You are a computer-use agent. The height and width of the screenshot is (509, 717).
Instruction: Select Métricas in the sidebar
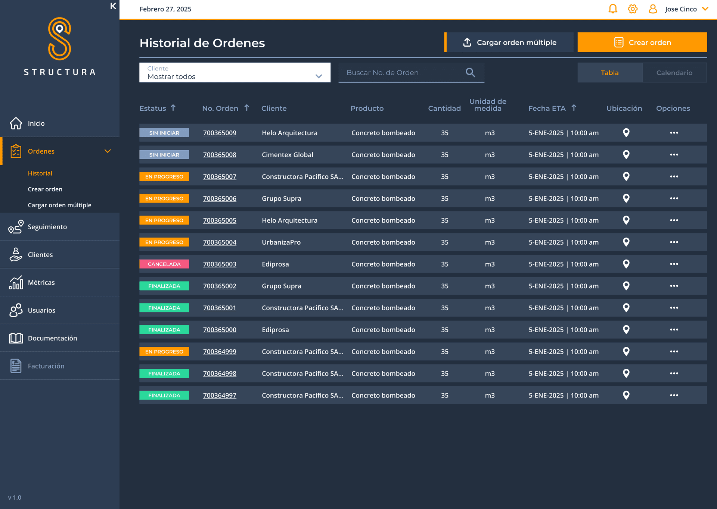click(41, 282)
